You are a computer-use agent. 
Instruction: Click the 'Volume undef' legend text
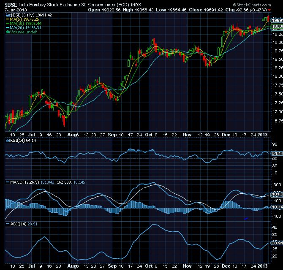click(24, 32)
